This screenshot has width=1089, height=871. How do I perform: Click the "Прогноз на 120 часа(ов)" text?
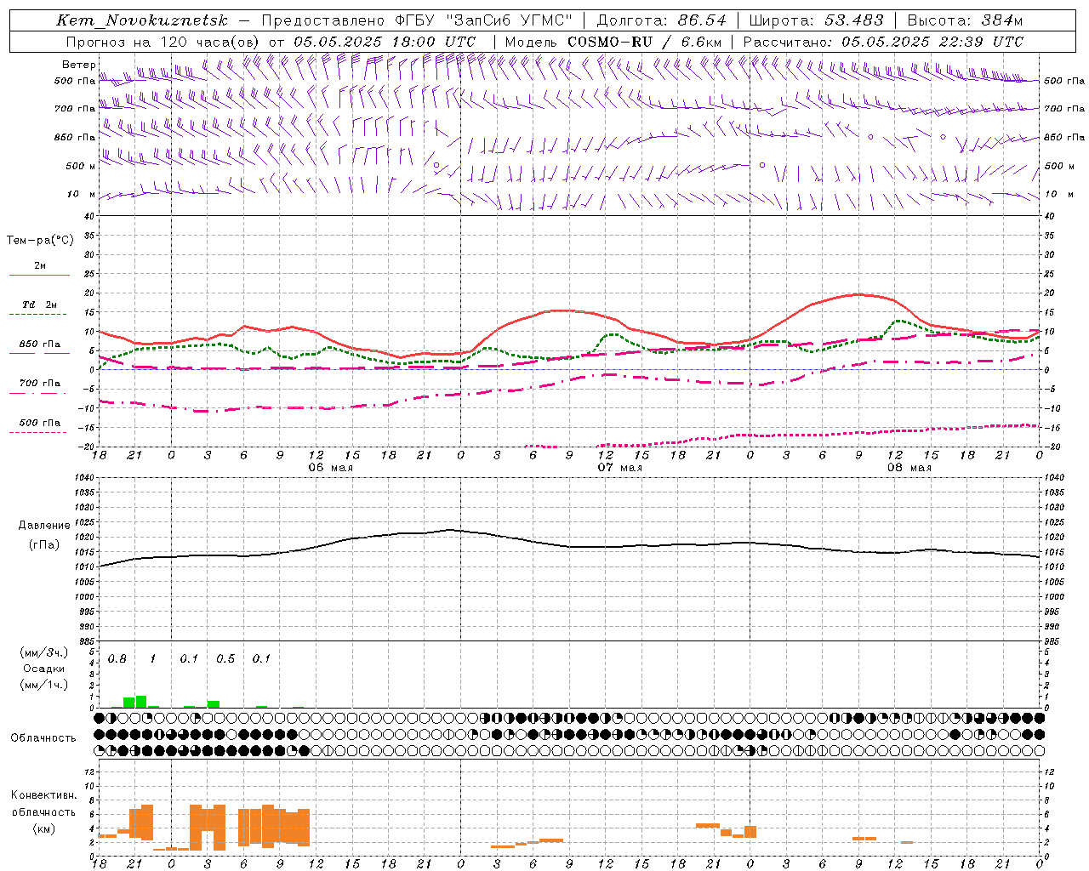point(163,42)
